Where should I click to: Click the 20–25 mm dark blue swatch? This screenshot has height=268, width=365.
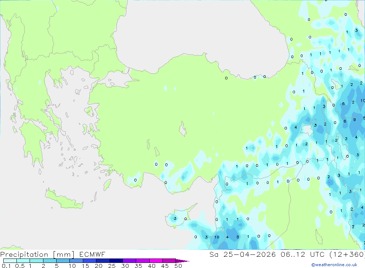pyautogui.click(x=103, y=261)
